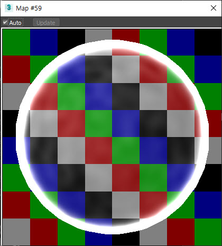Viewport: 222px width, 246px height.
Task: Click the 3ds Max icon in title bar
Action: pos(9,8)
